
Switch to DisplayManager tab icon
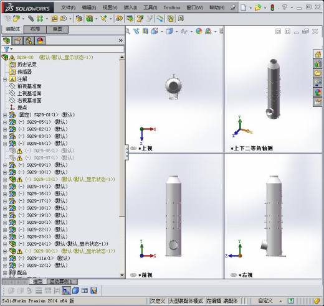coord(40,40)
